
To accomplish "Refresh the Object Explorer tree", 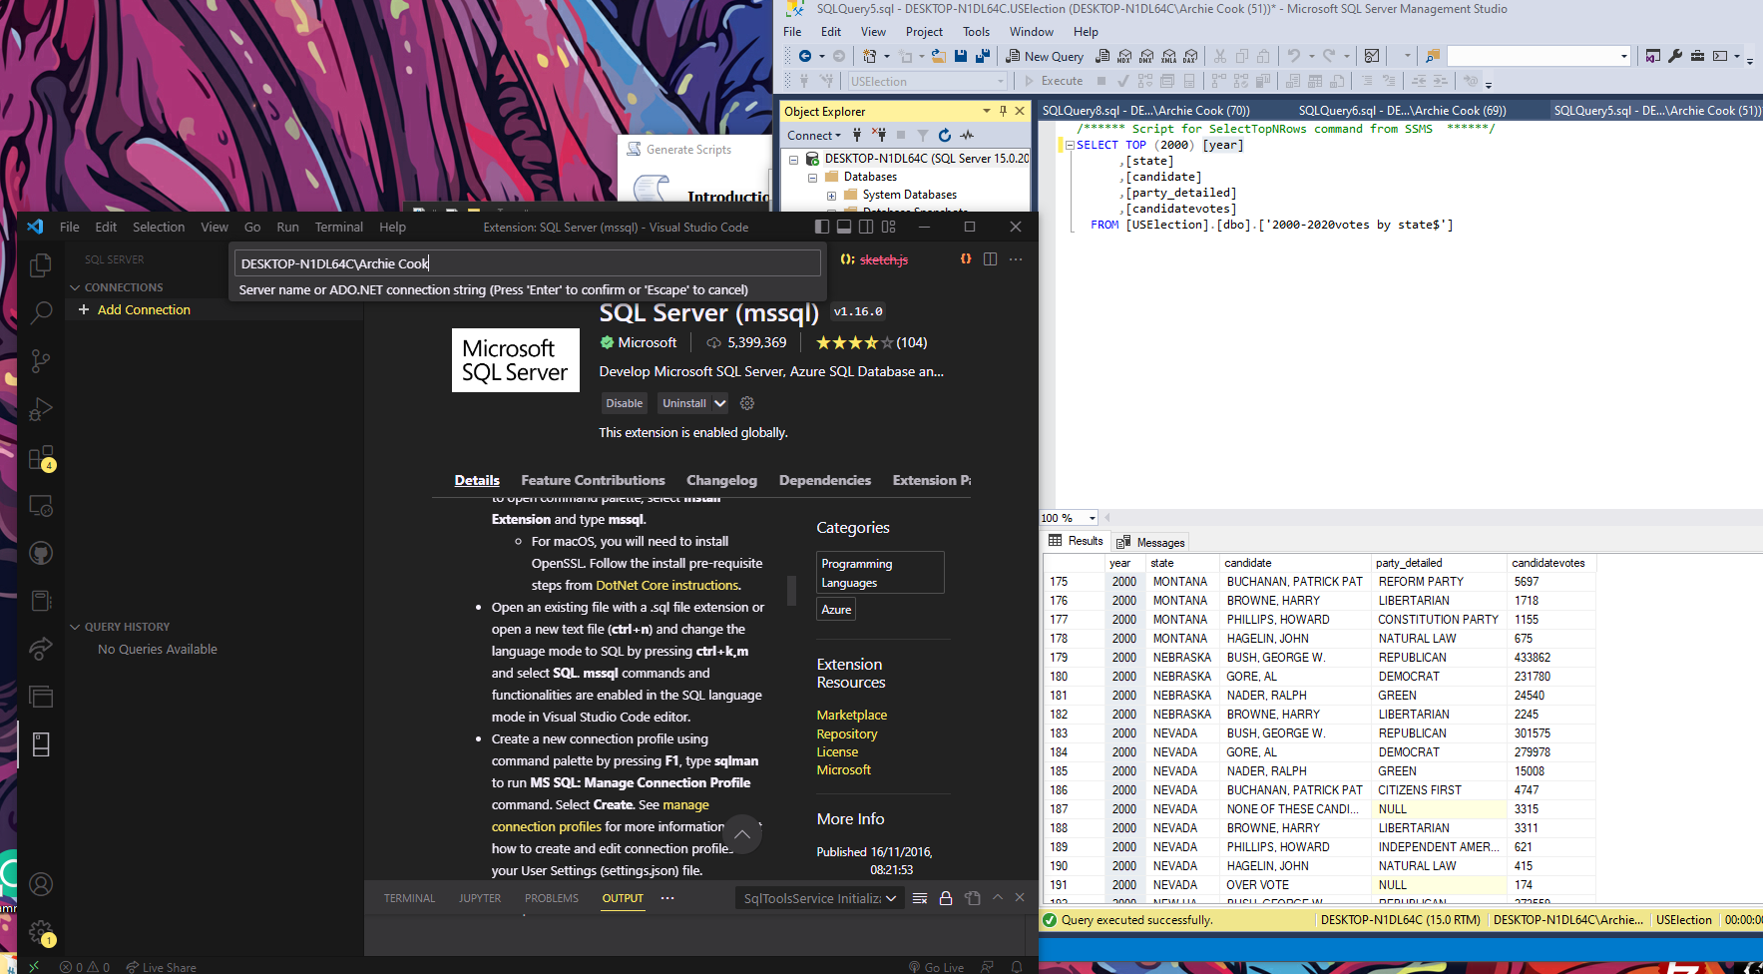I will 944,135.
